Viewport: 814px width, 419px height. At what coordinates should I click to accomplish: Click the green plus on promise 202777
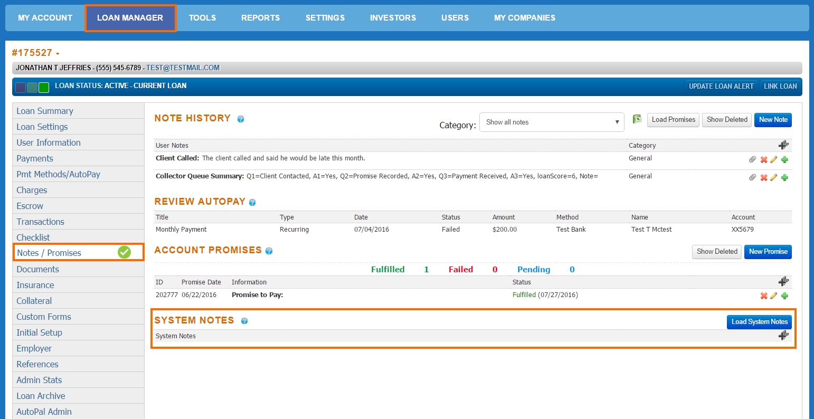pyautogui.click(x=784, y=296)
